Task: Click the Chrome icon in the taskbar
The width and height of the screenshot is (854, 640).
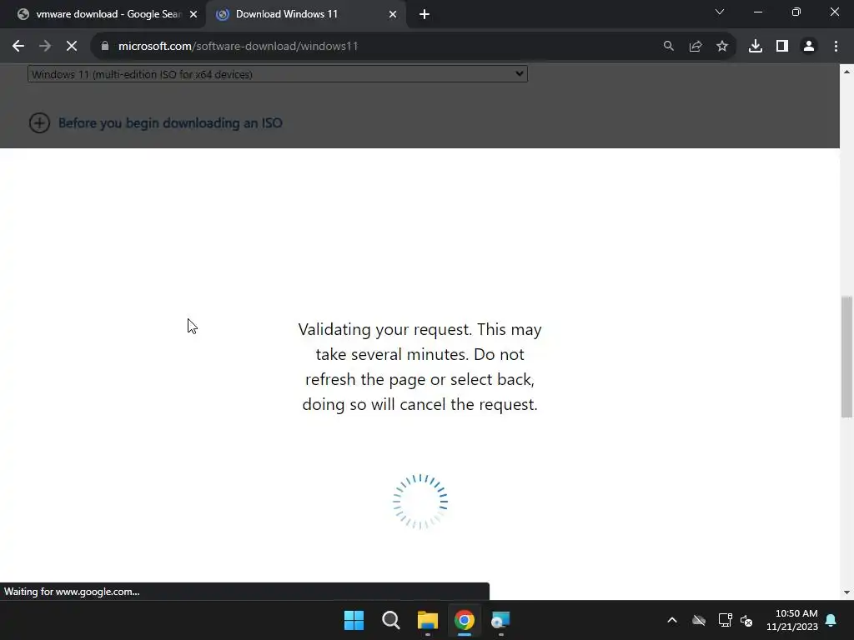Action: (465, 620)
